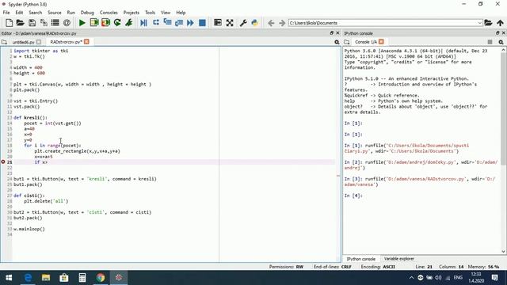Open Preferences wrench icon
507x285 pixels.
pos(243,23)
